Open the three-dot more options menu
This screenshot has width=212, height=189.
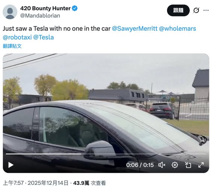pos(206,10)
